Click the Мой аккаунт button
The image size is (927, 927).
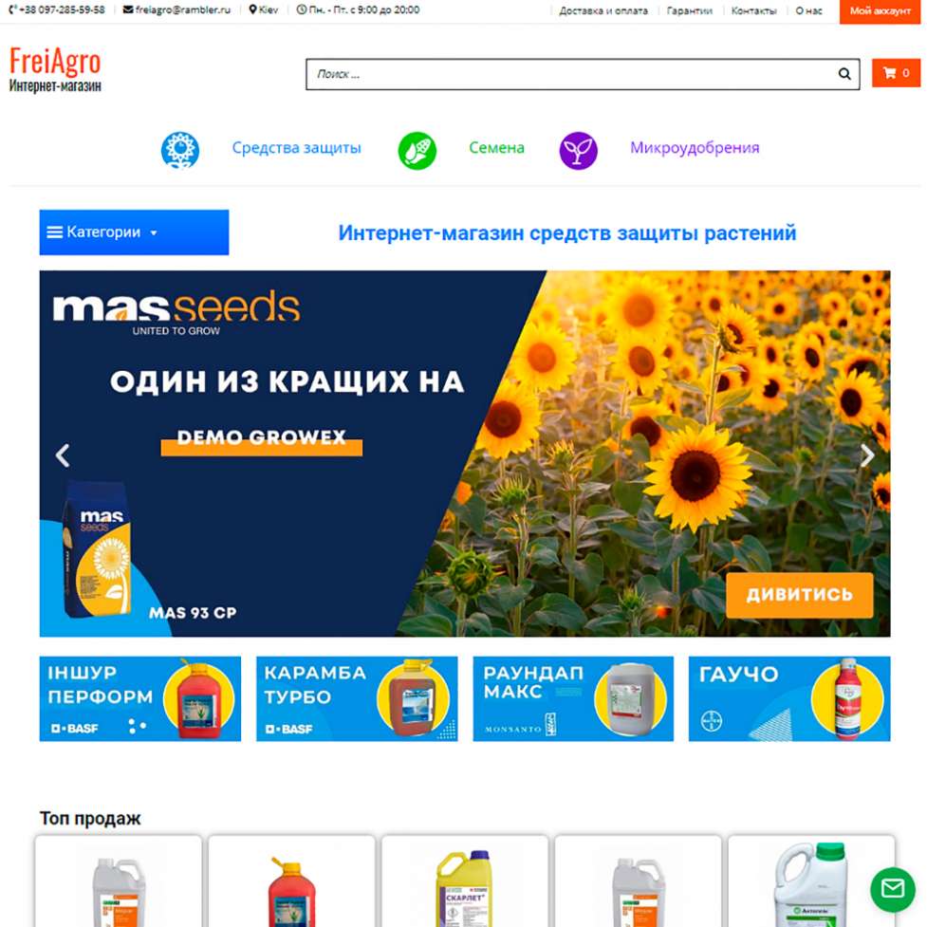(x=880, y=11)
